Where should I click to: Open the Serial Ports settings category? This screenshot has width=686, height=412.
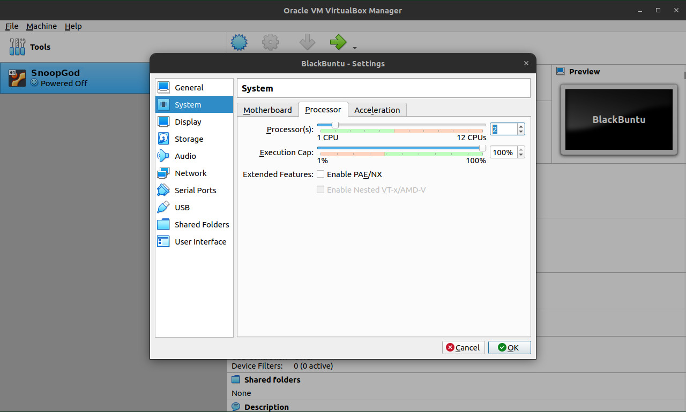pyautogui.click(x=194, y=190)
